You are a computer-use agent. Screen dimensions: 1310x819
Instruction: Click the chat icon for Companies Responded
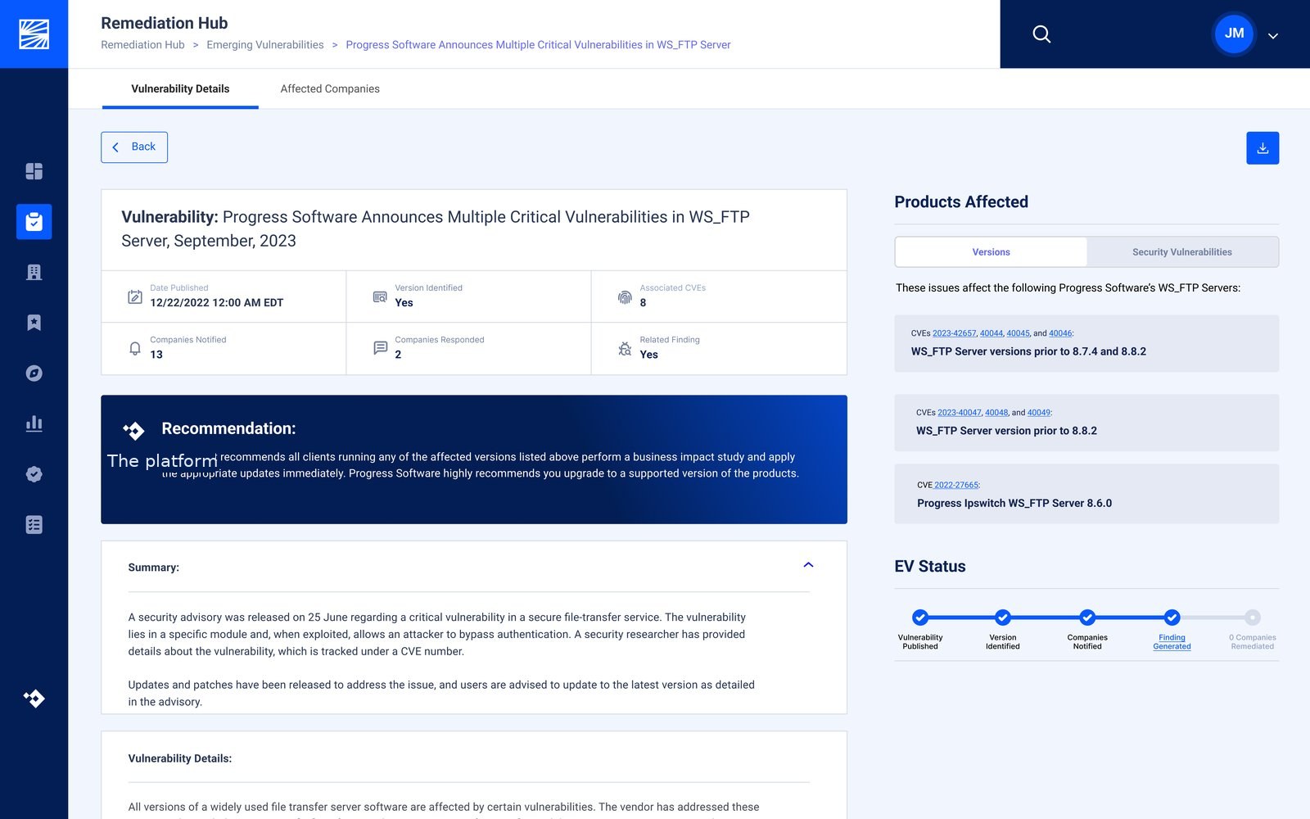pyautogui.click(x=380, y=348)
